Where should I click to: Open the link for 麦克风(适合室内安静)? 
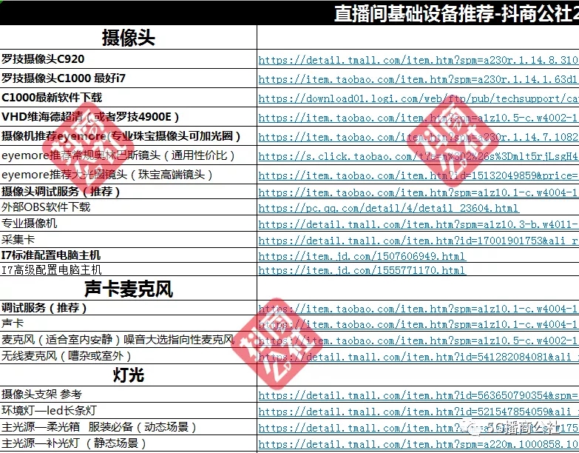click(x=419, y=340)
